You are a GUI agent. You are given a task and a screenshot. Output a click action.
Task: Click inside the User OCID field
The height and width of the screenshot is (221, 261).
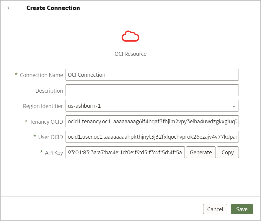pos(152,137)
